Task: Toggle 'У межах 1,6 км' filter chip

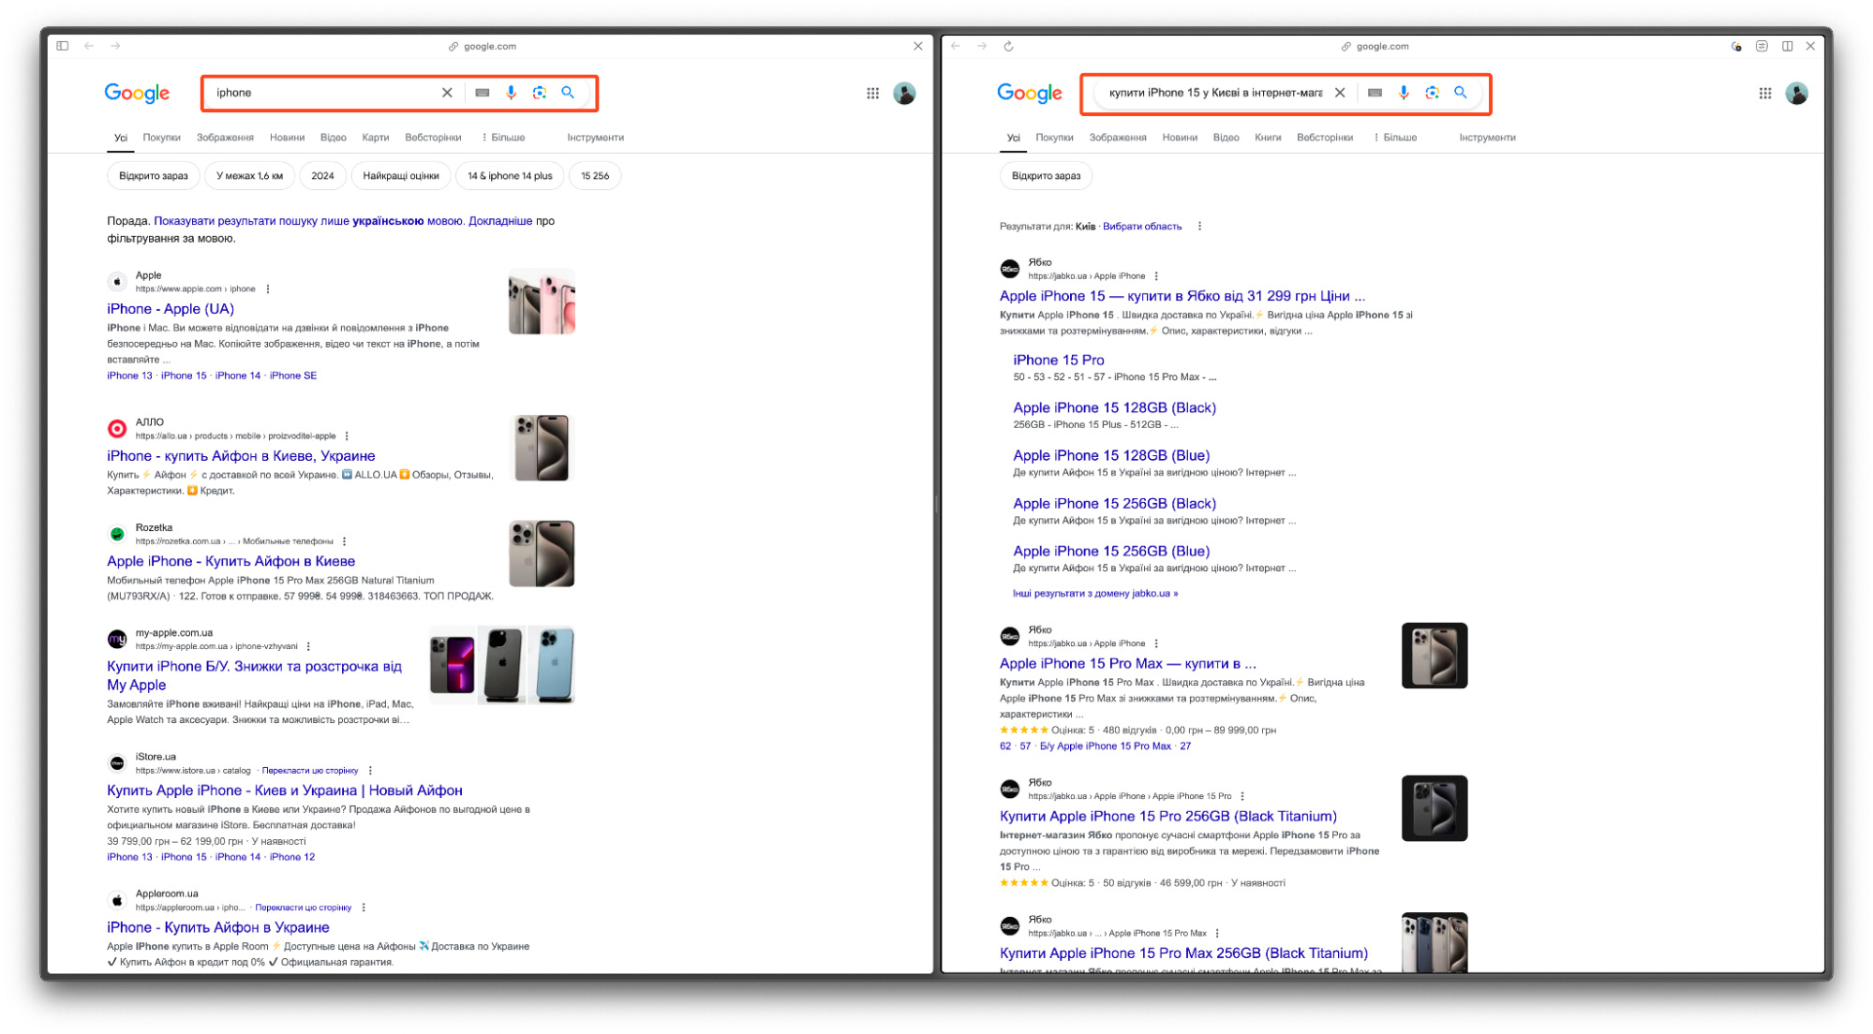Action: (249, 176)
